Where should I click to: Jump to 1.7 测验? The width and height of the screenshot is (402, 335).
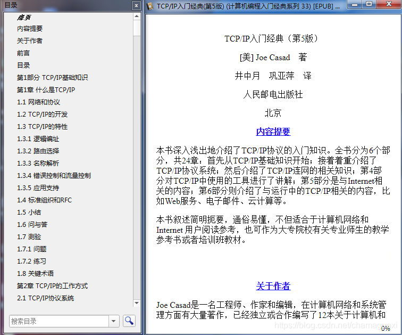(x=29, y=236)
